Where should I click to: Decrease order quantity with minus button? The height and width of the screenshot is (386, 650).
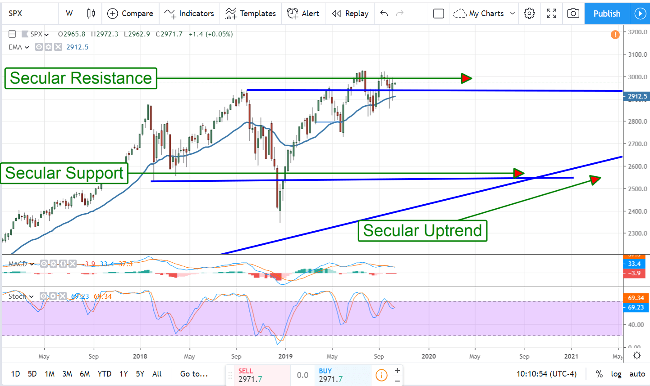coord(397,381)
